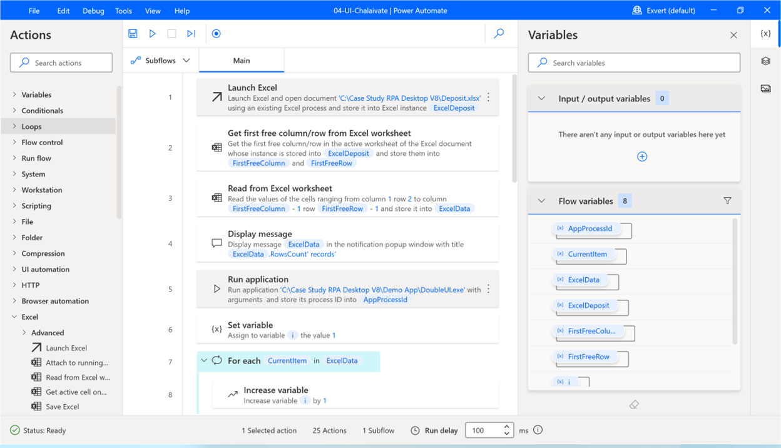Open the Images pane
The height and width of the screenshot is (448, 781).
click(x=766, y=88)
